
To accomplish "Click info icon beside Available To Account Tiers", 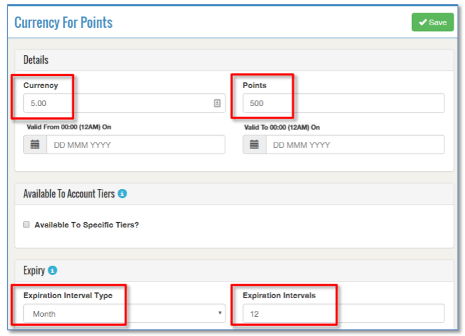I will click(x=123, y=194).
